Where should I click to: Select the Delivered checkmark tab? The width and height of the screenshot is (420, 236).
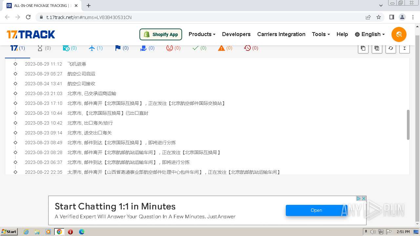coord(199,48)
